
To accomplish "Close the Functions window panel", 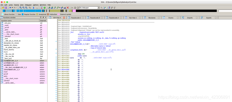I will (45, 18).
